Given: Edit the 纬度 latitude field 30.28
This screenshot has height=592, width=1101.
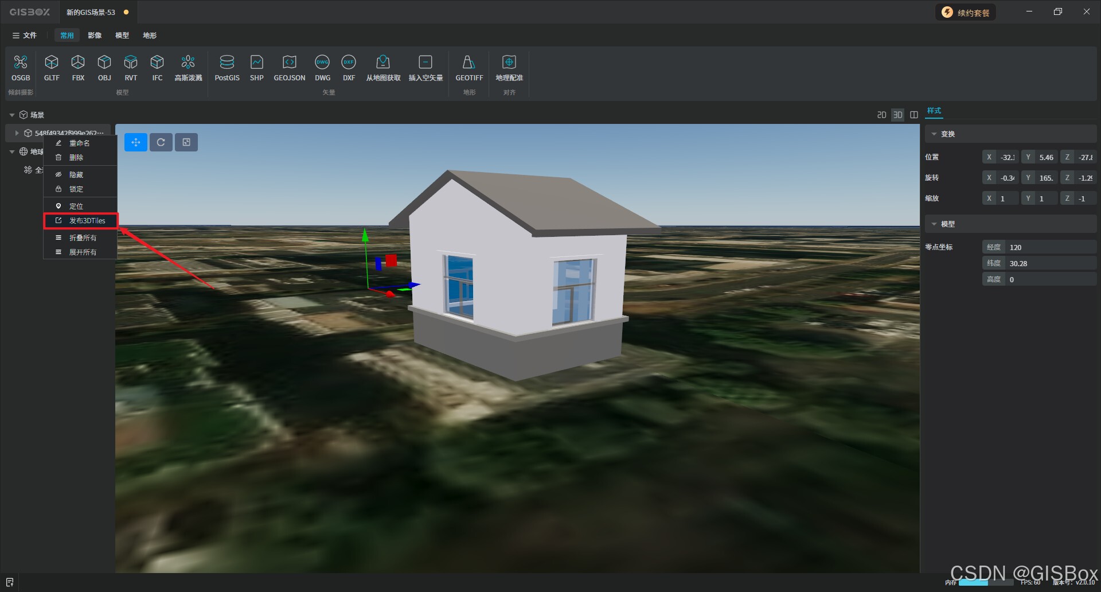Looking at the screenshot, I should [1051, 263].
